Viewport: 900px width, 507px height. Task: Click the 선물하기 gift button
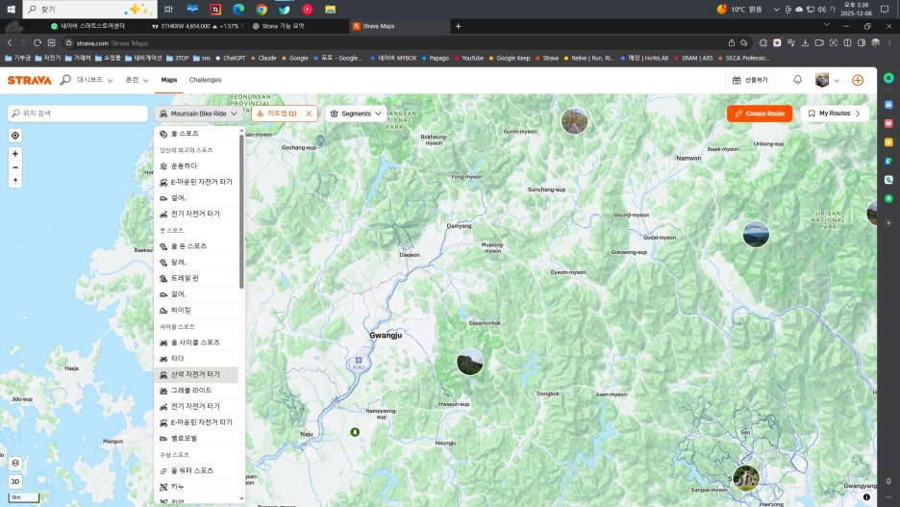point(750,81)
